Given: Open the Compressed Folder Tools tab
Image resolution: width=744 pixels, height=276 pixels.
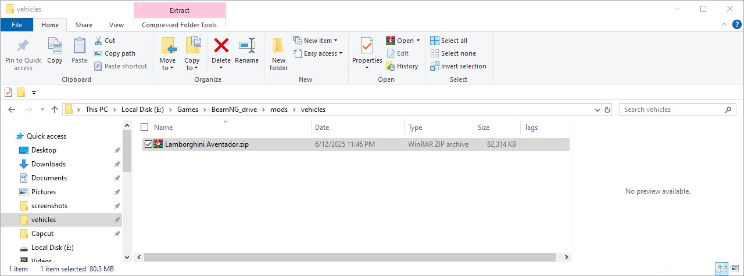Looking at the screenshot, I should pos(180,25).
